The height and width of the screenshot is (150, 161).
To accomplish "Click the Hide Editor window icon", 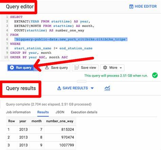I will click(131, 7).
